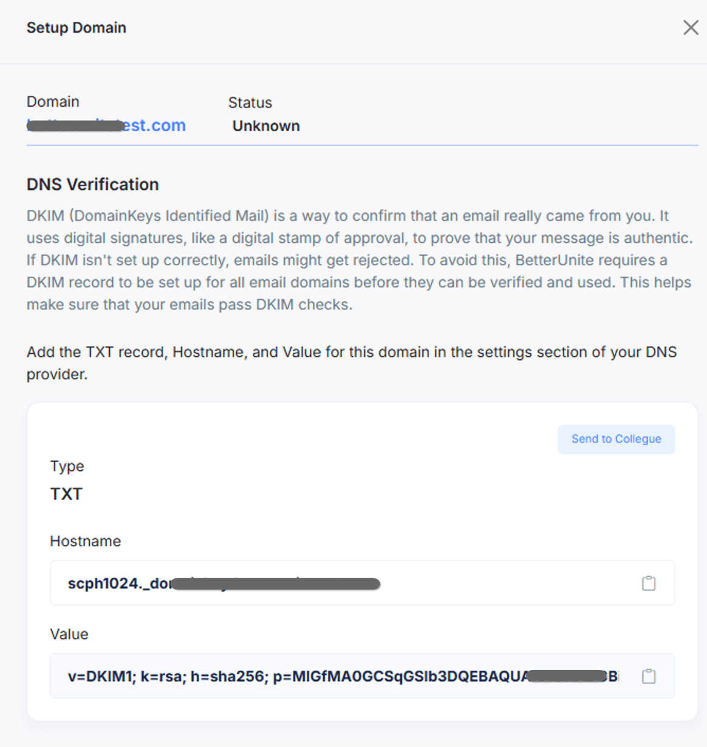
Task: Click the clipboard icon beside the TXT hostname
Action: pyautogui.click(x=649, y=583)
